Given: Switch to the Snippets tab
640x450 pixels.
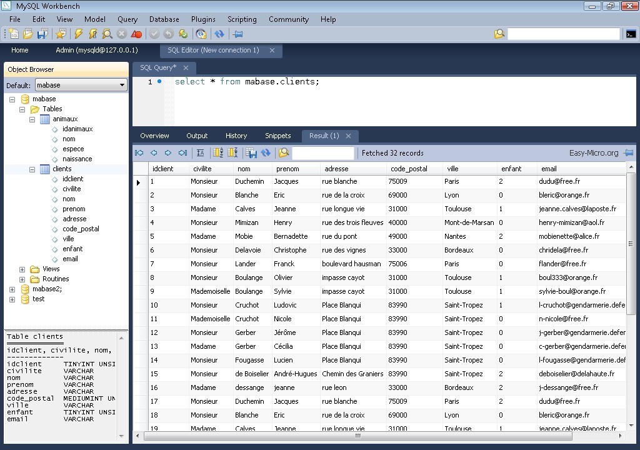Looking at the screenshot, I should coord(278,136).
